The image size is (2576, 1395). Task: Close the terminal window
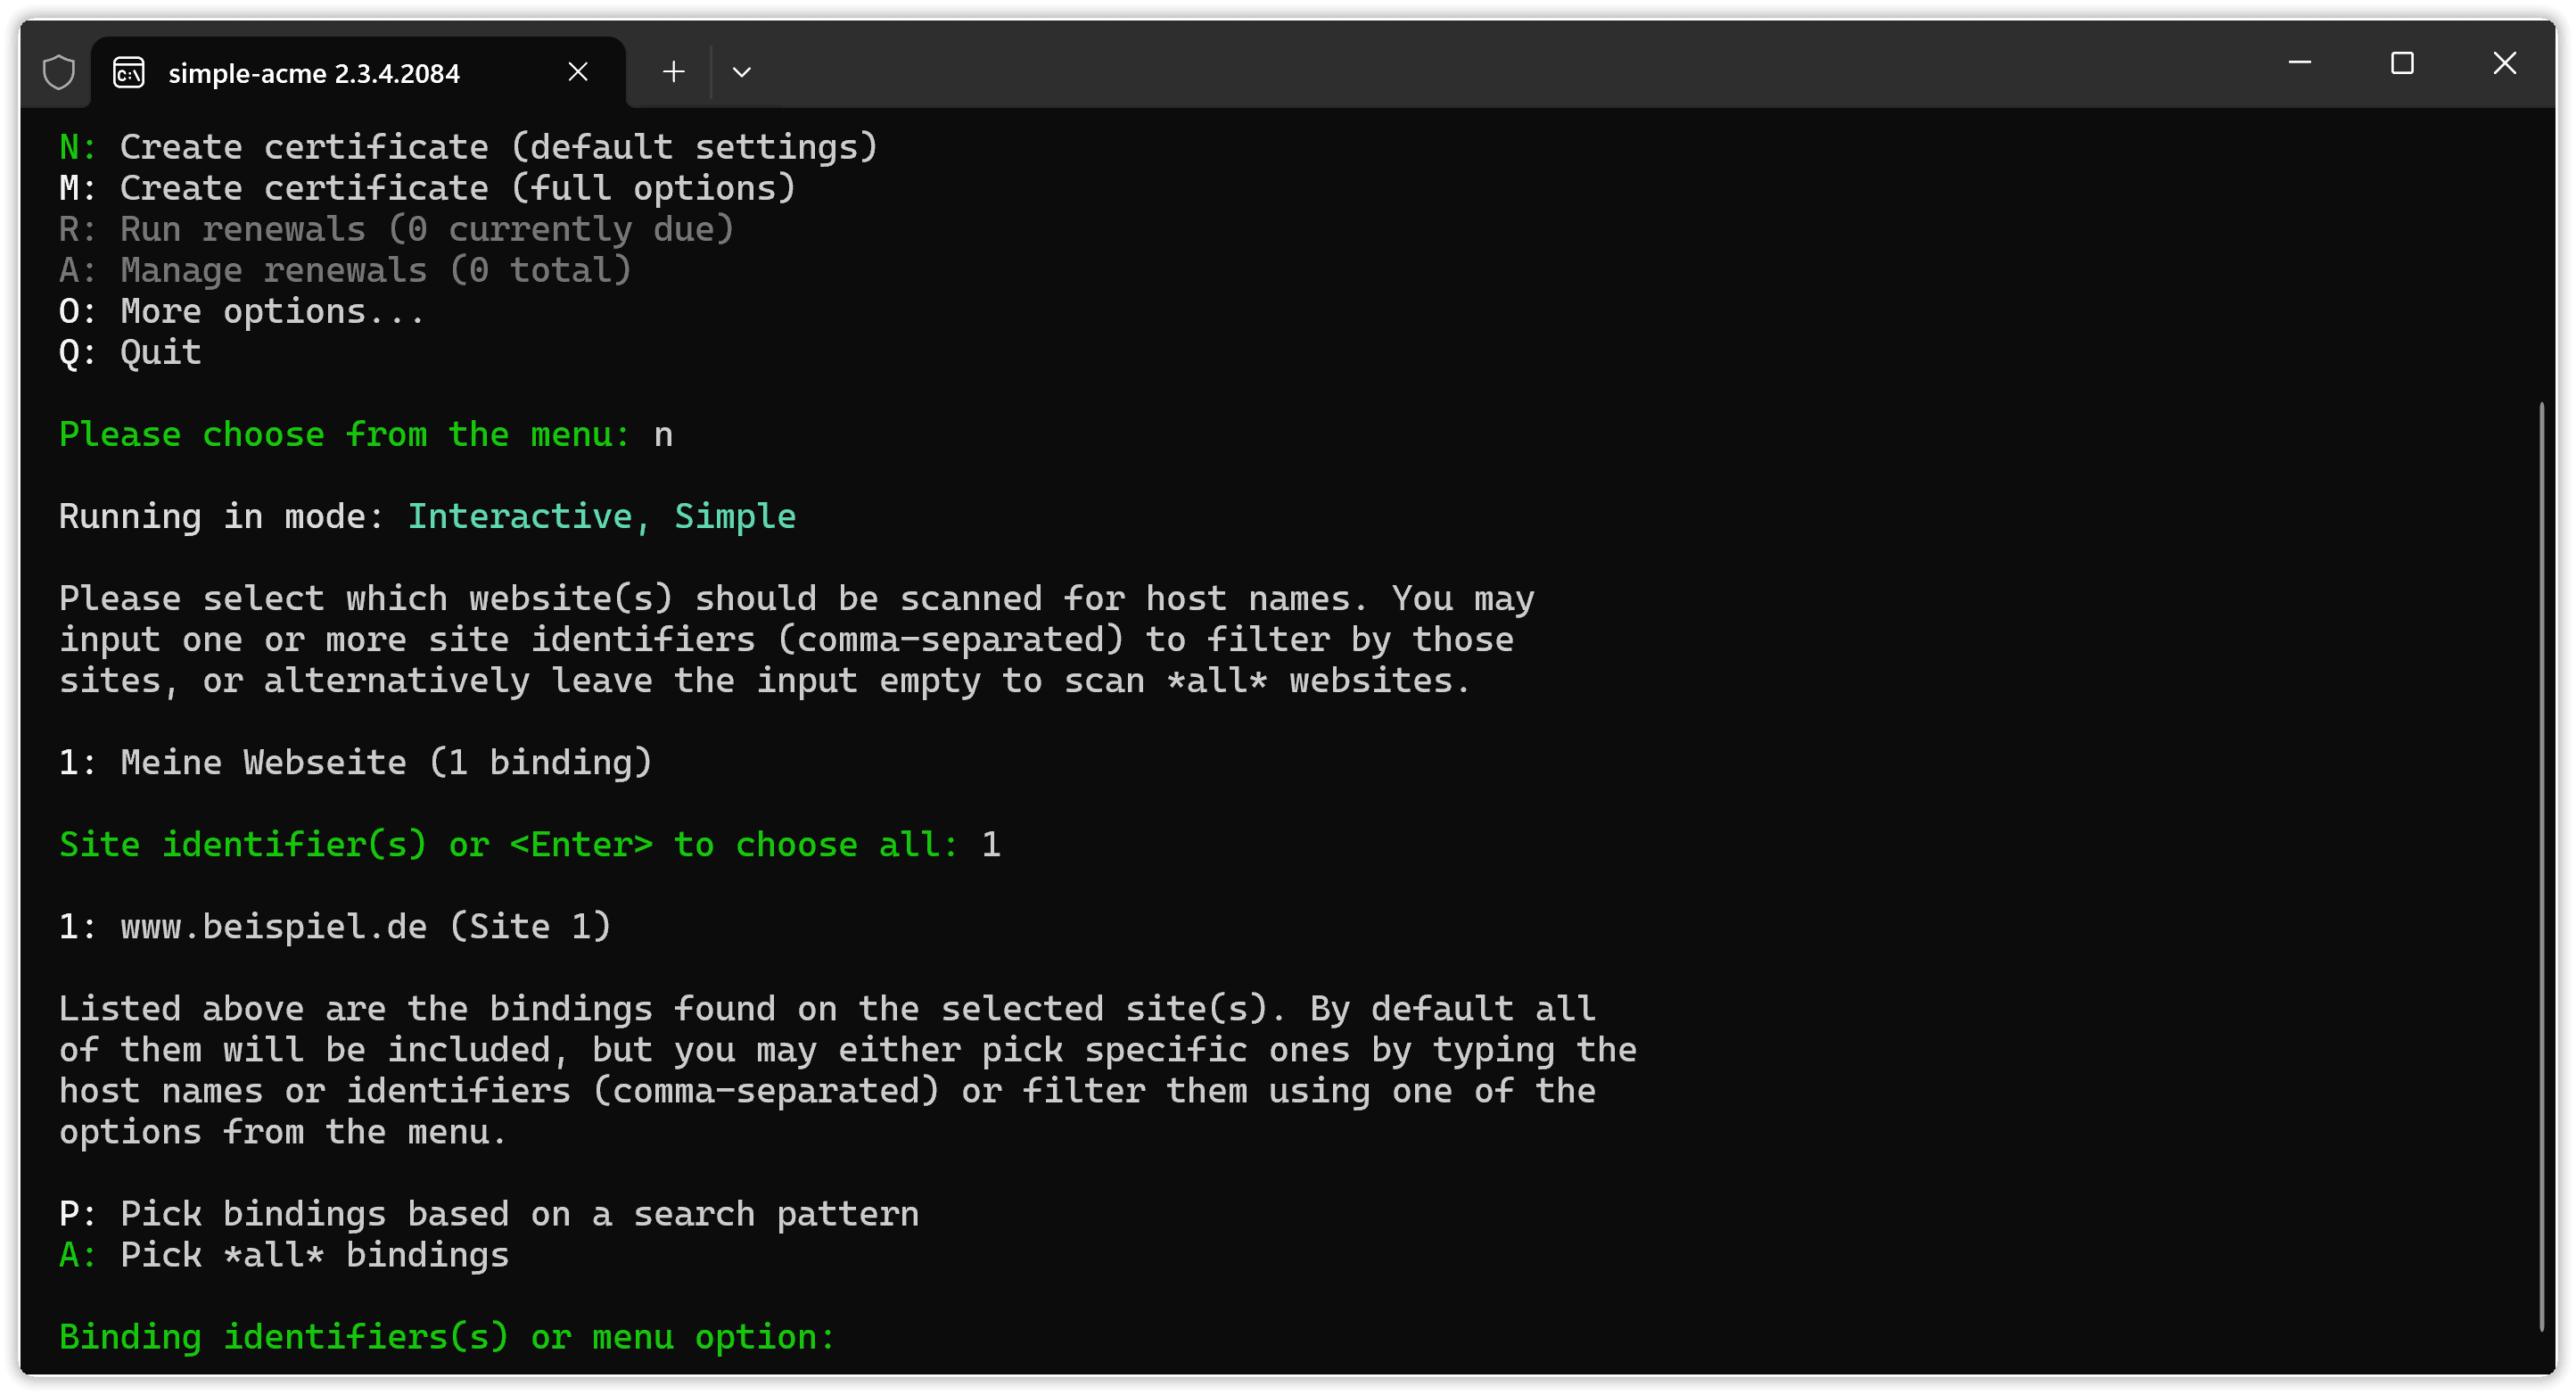2504,63
